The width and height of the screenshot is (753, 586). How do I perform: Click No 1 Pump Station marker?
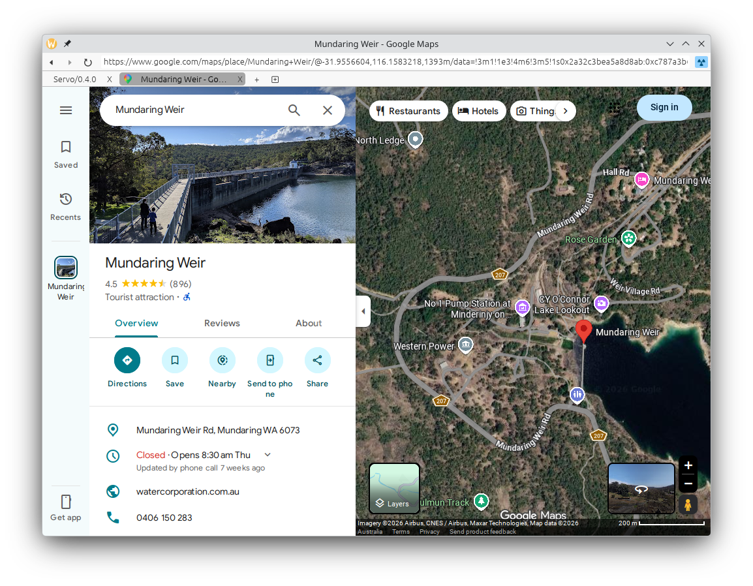tap(522, 307)
